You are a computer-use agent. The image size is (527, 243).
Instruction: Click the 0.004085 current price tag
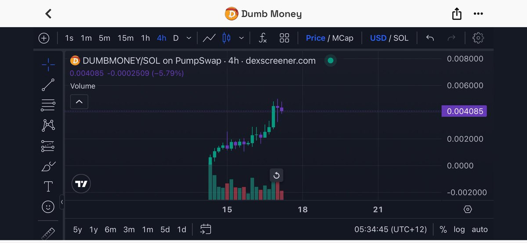(464, 111)
